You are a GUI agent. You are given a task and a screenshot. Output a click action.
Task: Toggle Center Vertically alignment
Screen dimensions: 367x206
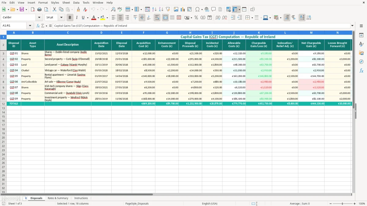tap(142, 18)
